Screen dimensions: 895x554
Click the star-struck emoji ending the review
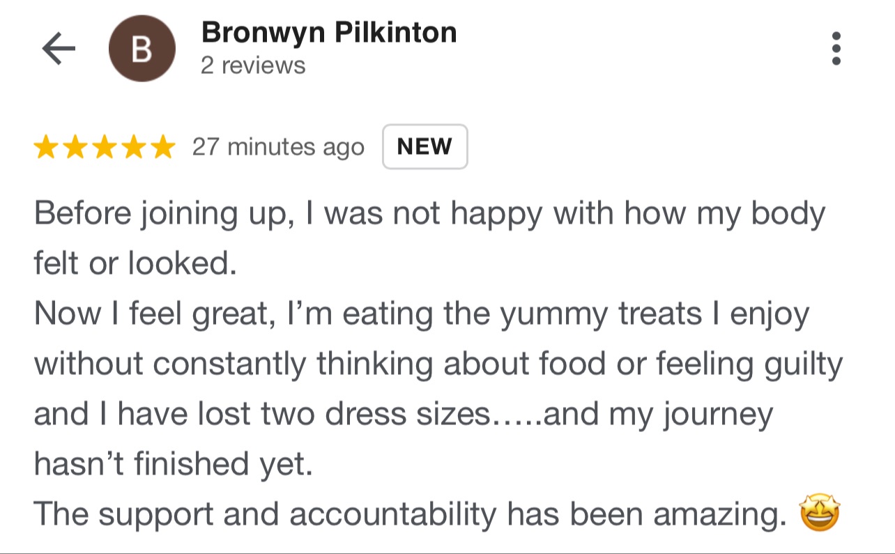pyautogui.click(x=820, y=514)
